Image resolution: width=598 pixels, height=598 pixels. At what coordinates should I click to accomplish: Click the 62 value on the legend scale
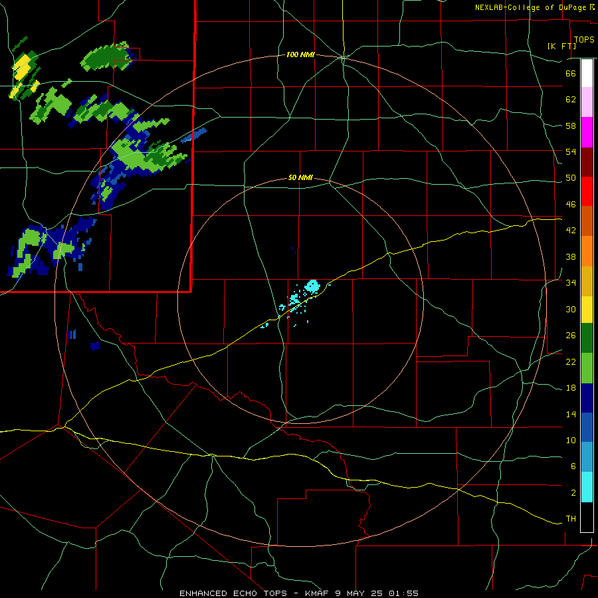click(x=571, y=100)
